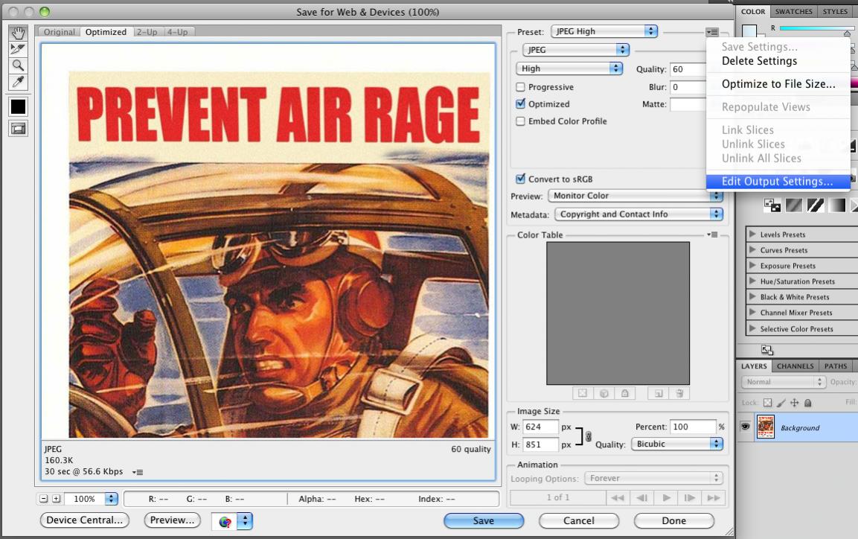This screenshot has width=858, height=539.
Task: Switch to the 4-Up tab
Action: click(x=178, y=32)
